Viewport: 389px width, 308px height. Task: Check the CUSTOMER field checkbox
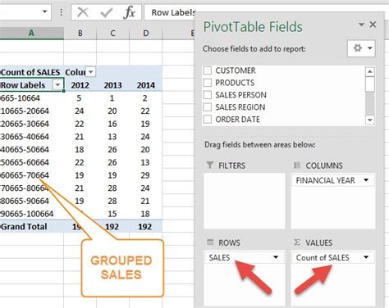tap(208, 70)
